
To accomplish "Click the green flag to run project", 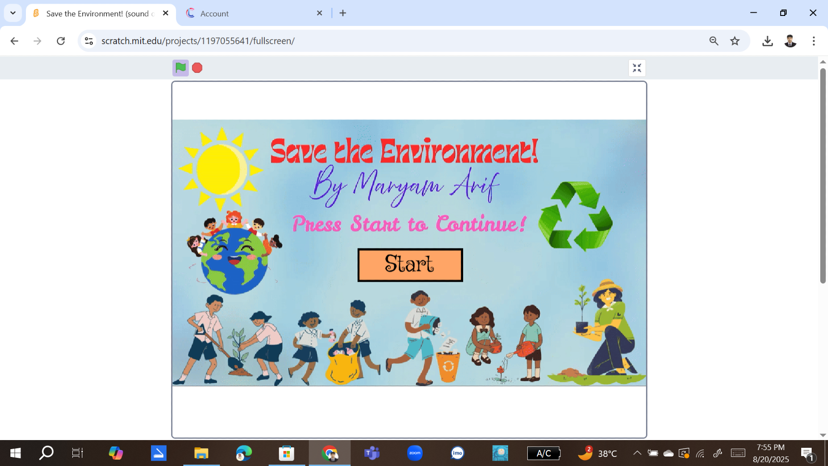I will (x=181, y=68).
